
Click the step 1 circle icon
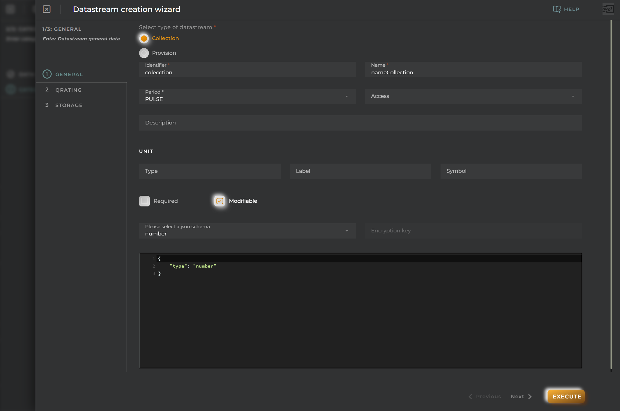(x=47, y=74)
